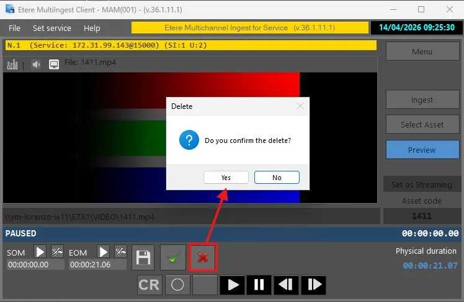This screenshot has height=302, width=464.
Task: Mute audio with the speaker icon
Action: (x=36, y=64)
